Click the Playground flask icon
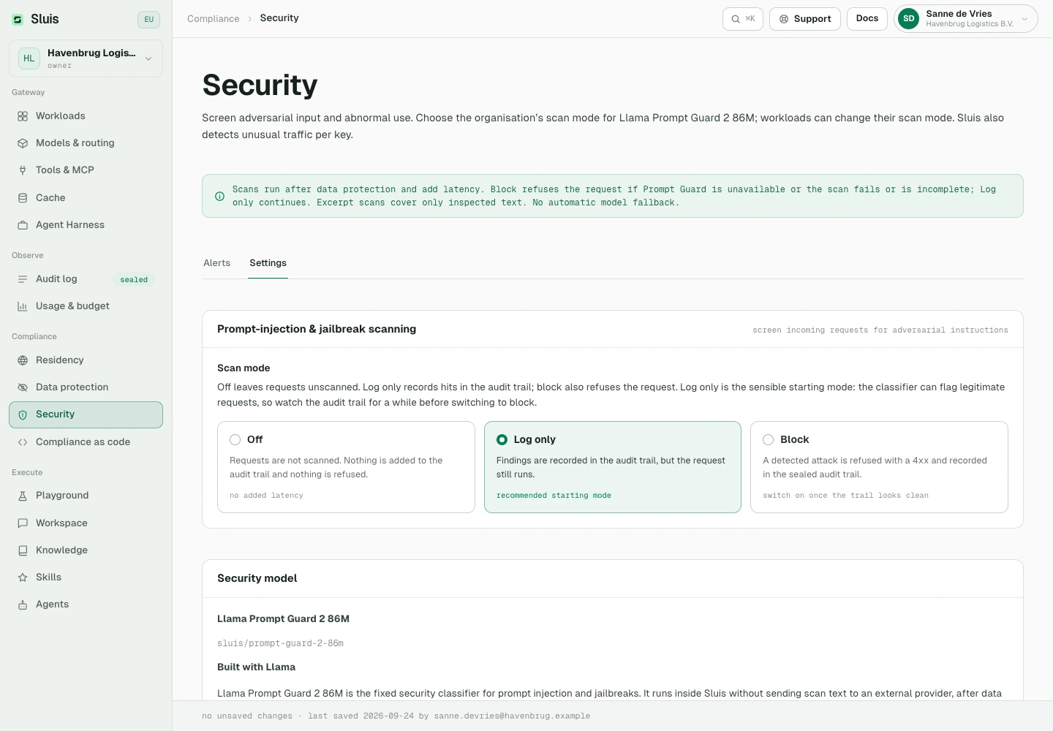This screenshot has height=731, width=1053. coord(23,496)
